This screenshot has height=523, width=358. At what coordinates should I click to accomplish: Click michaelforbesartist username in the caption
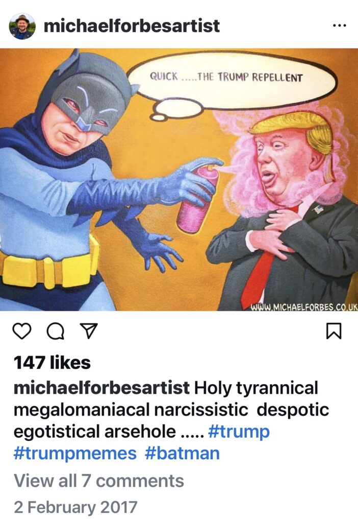point(101,388)
